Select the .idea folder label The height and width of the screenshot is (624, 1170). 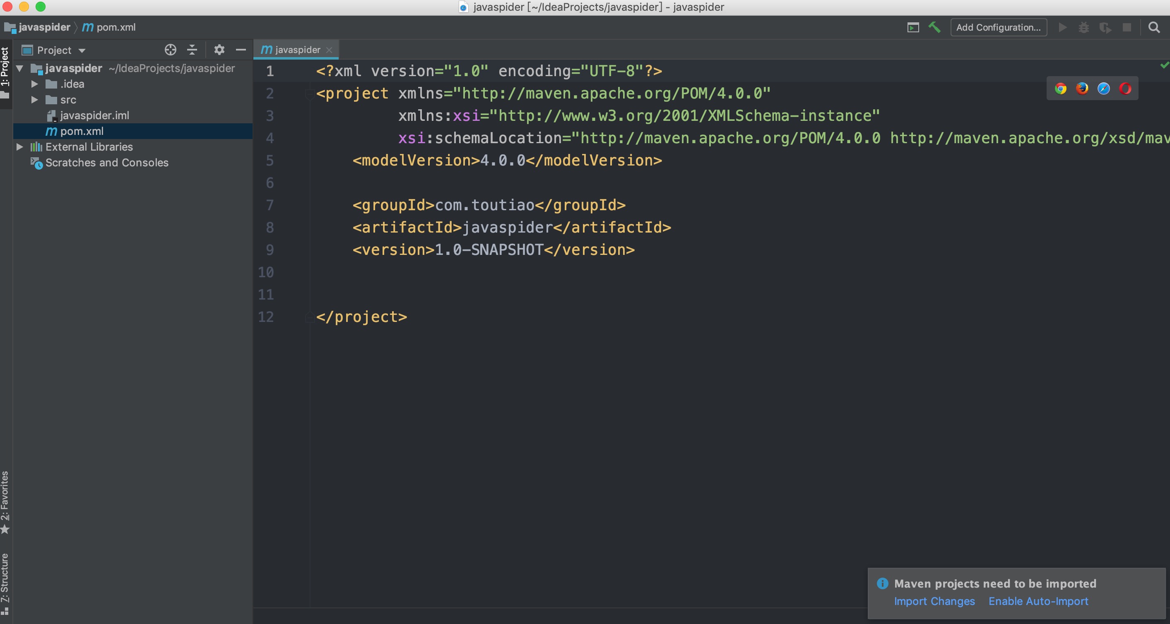coord(72,84)
